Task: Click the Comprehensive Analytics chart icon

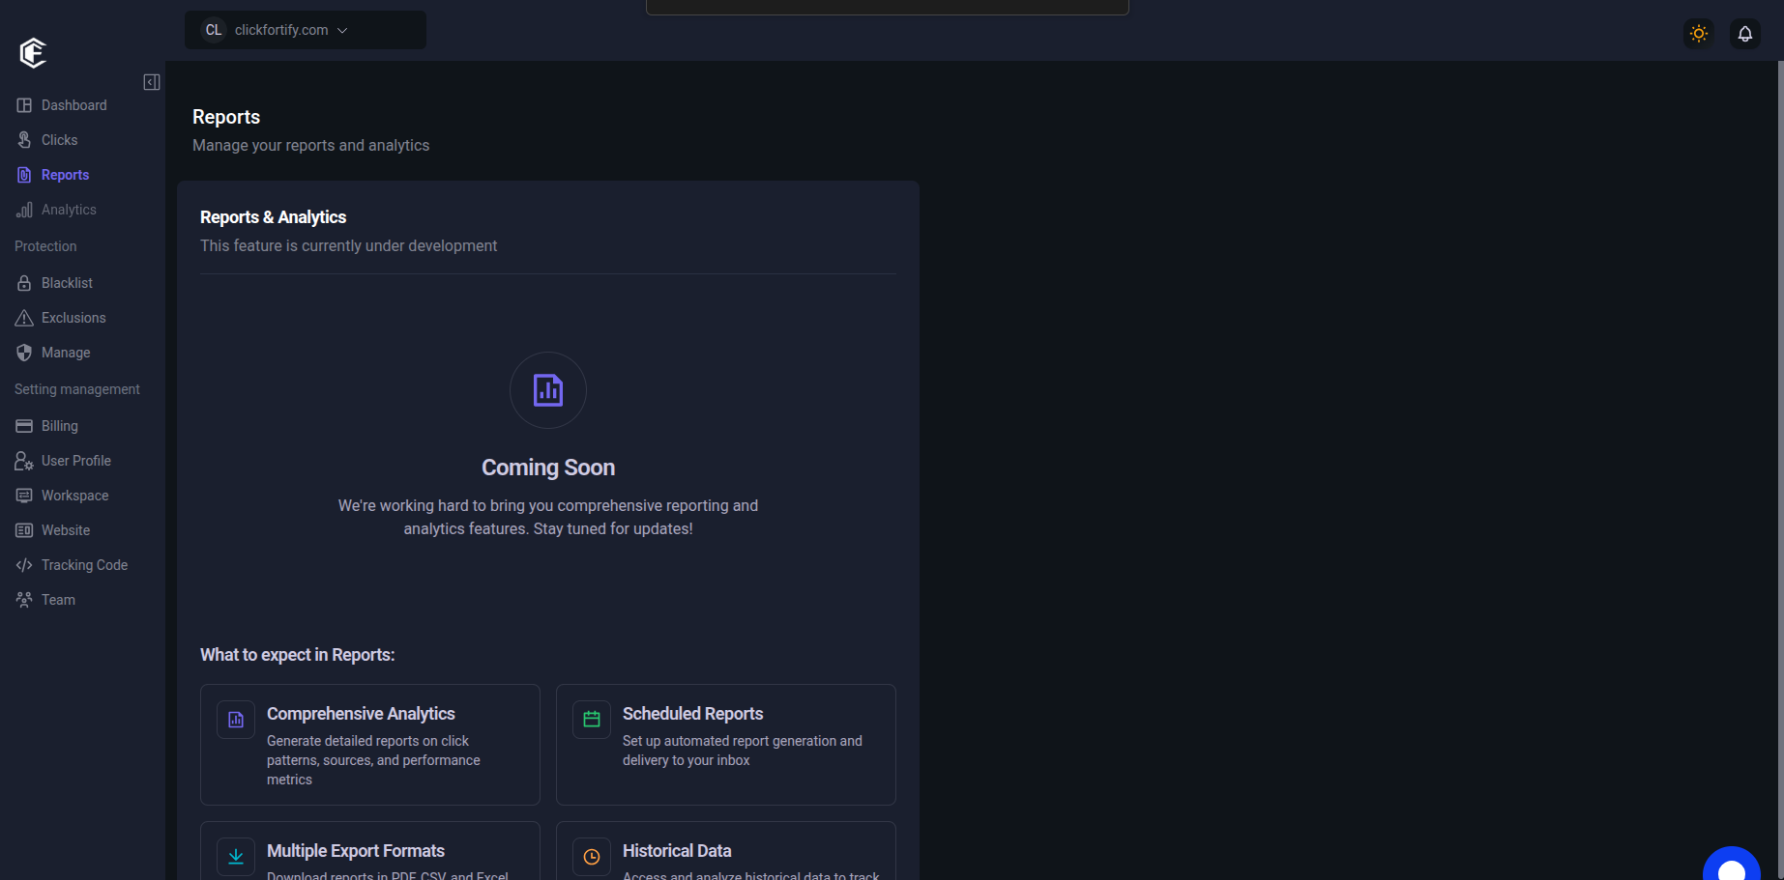Action: point(235,719)
